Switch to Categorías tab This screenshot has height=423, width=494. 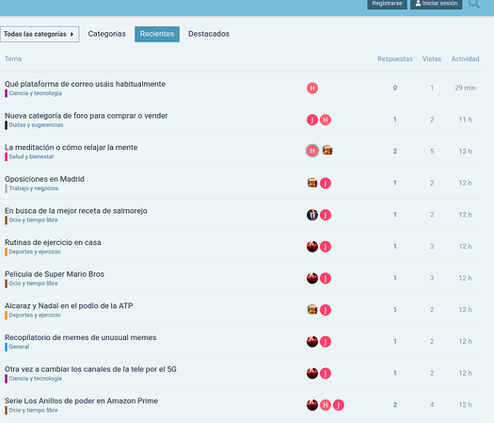(107, 34)
